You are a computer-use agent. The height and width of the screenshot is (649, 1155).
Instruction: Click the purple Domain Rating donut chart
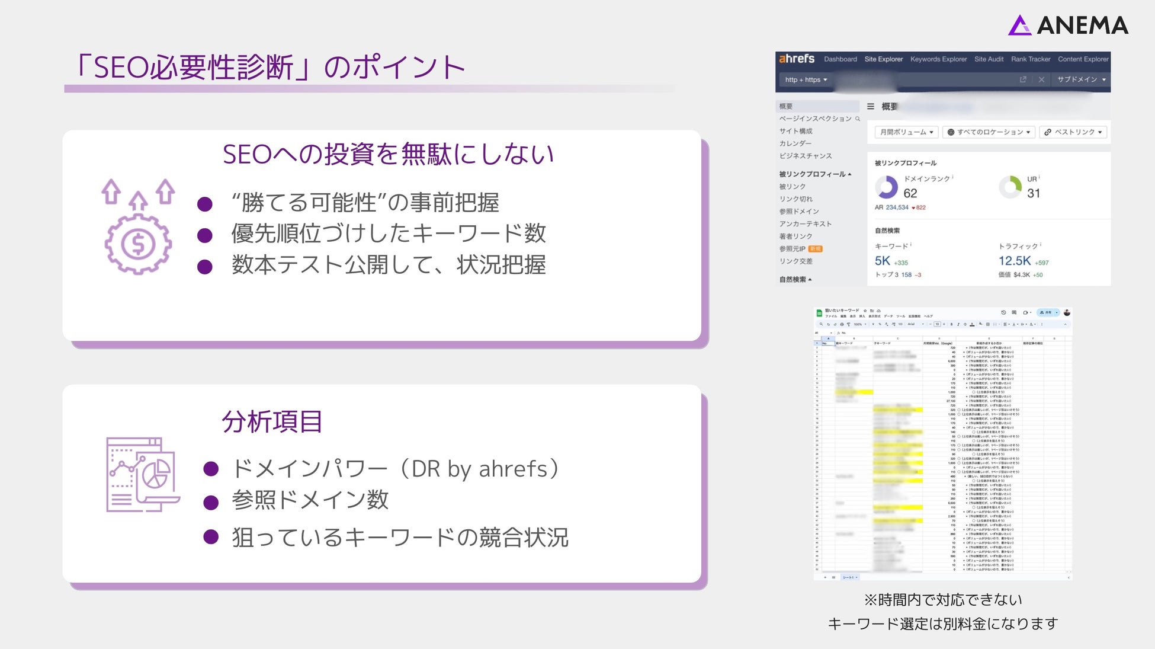click(x=887, y=187)
